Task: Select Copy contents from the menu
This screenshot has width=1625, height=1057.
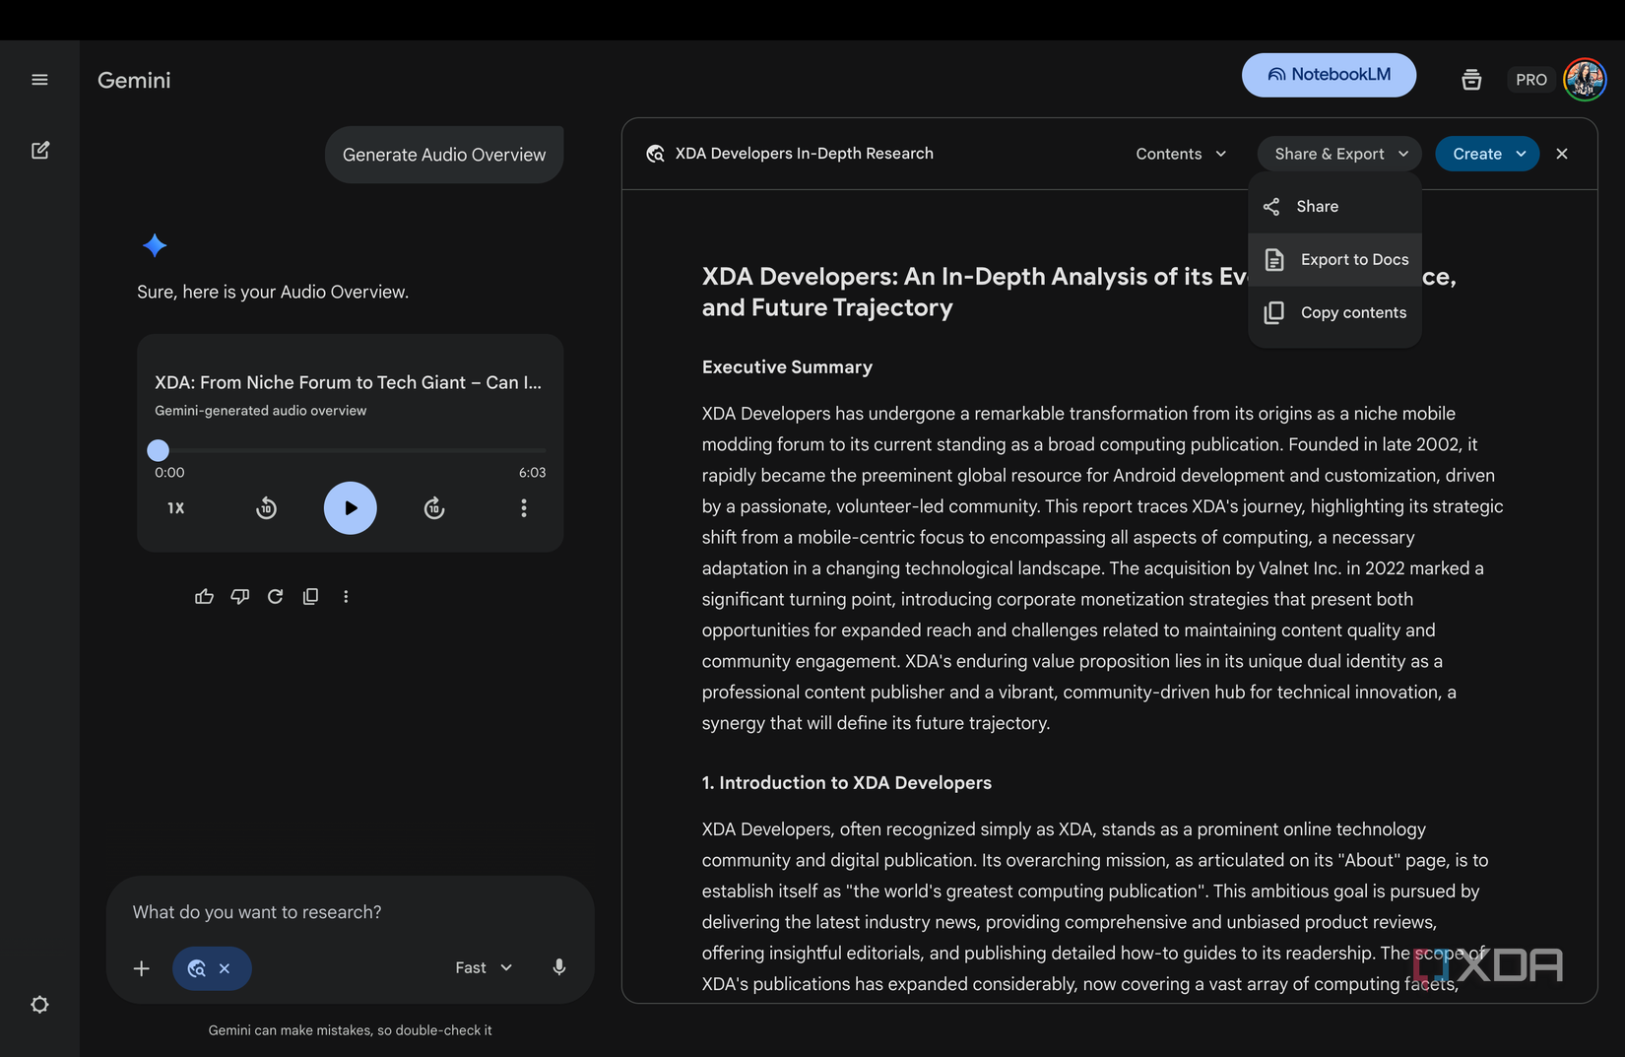Action: pos(1353,312)
